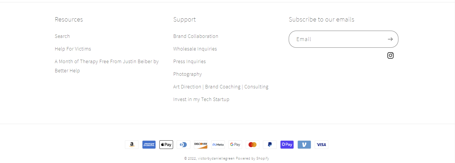Screen dimensions: 455x163
Task: Click the Visa payment icon
Action: click(322, 145)
